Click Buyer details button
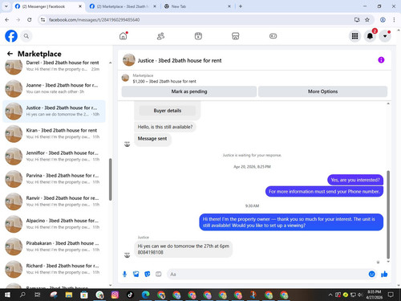The height and width of the screenshot is (301, 401). click(168, 111)
